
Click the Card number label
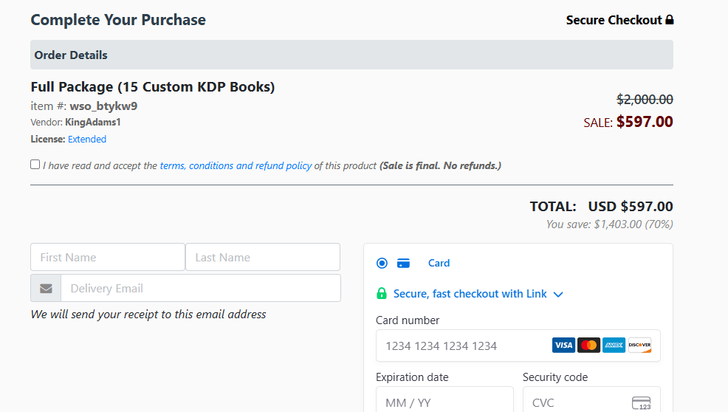coord(408,320)
